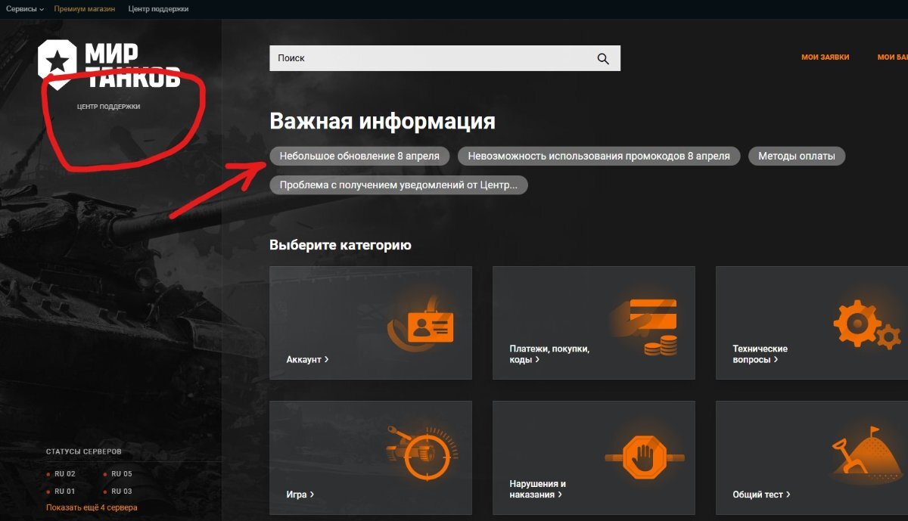This screenshot has height=521, width=908.
Task: Open the Методы оплаты notice
Action: [797, 156]
